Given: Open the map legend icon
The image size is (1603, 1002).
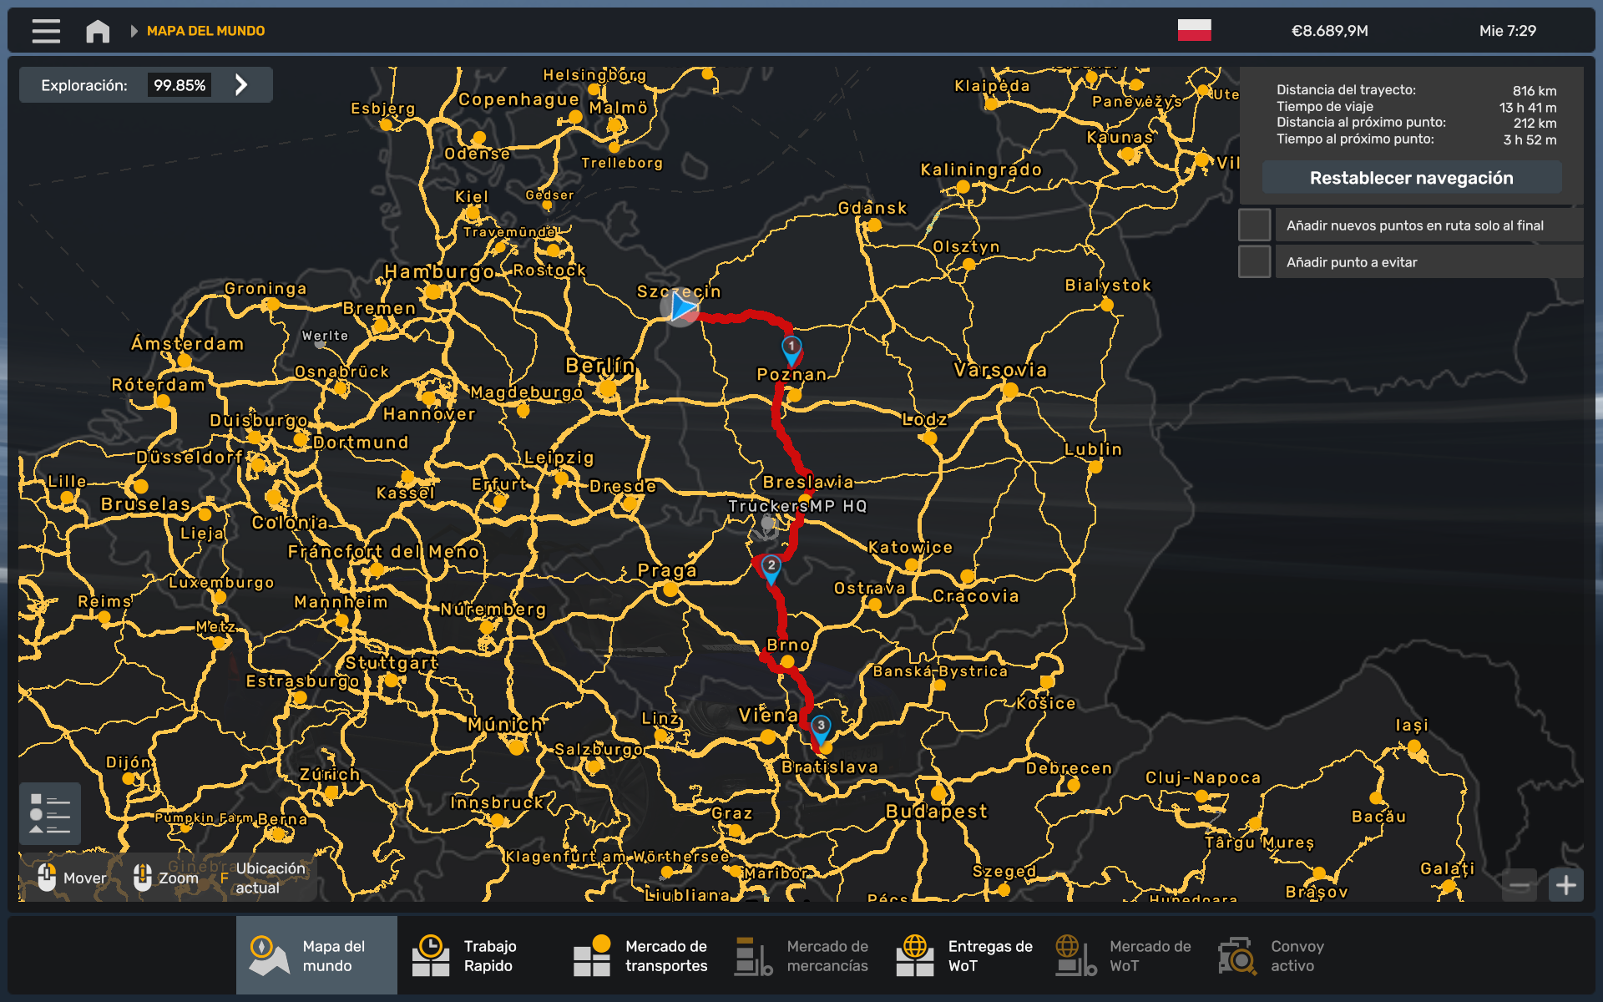Looking at the screenshot, I should point(50,812).
